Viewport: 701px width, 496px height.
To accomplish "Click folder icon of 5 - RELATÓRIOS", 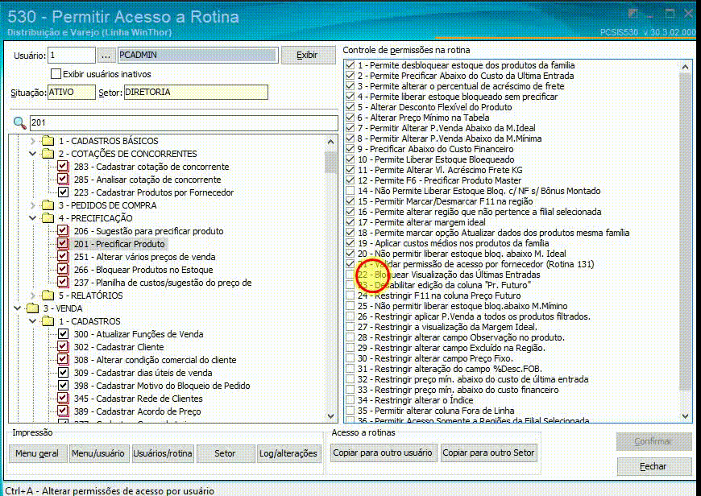I will (x=48, y=296).
